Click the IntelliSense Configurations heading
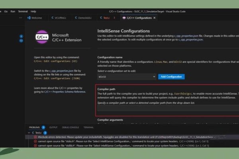239x159 pixels. (123, 31)
